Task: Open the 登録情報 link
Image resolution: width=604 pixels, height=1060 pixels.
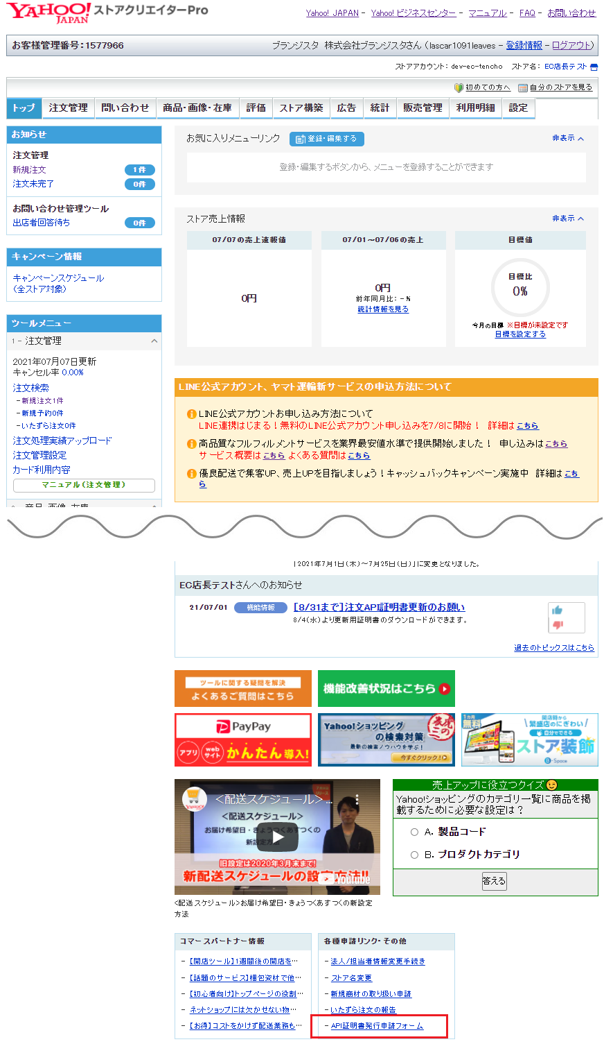Action: pyautogui.click(x=524, y=46)
